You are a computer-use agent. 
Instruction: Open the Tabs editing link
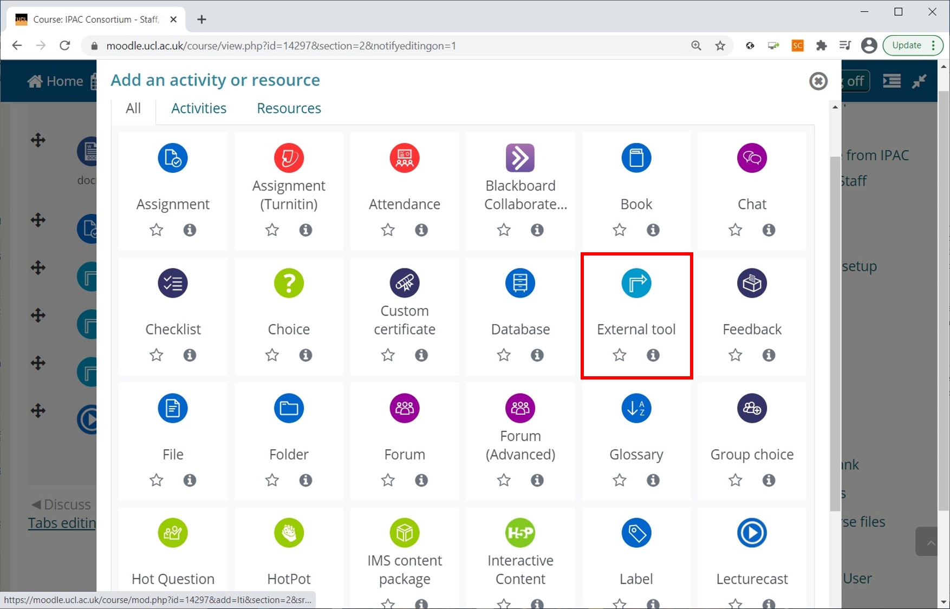(62, 523)
